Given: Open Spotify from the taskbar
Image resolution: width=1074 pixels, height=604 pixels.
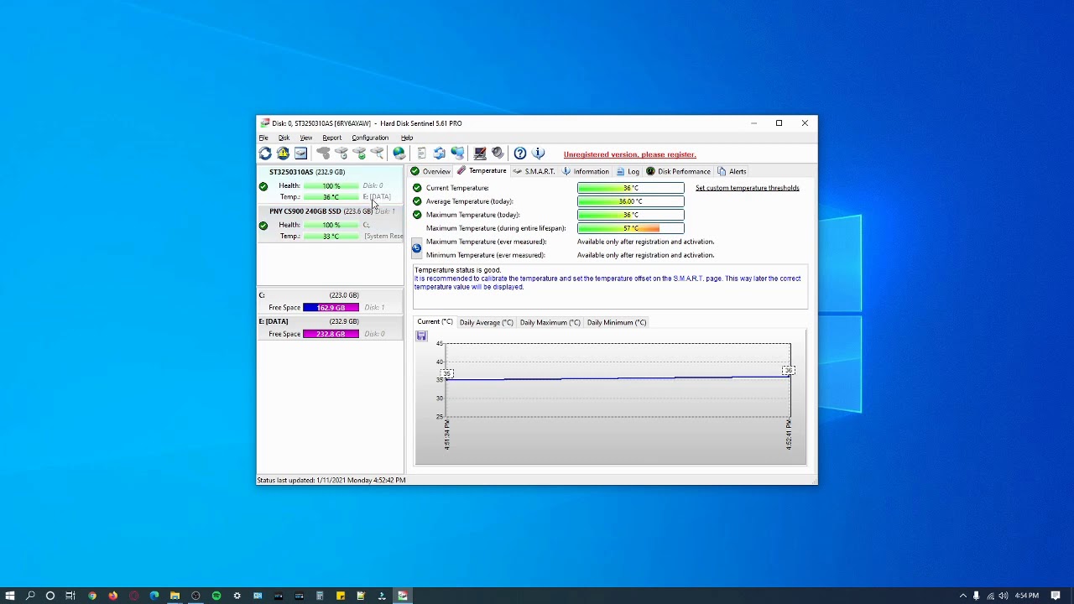Looking at the screenshot, I should 216,596.
